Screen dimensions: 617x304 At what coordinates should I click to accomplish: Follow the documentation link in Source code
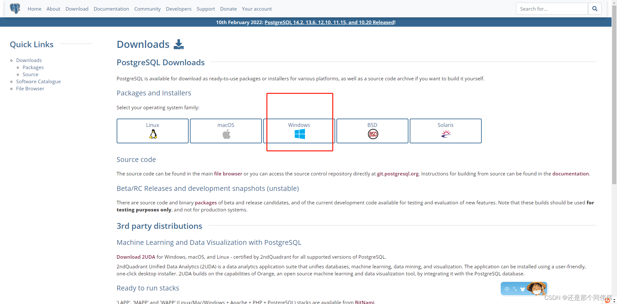pyautogui.click(x=571, y=174)
